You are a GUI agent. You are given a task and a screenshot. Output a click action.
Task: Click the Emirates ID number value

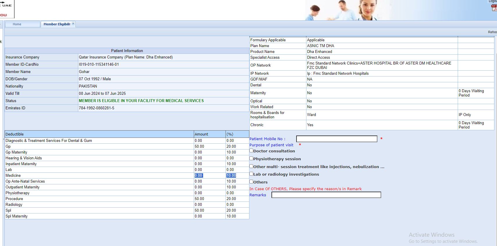tap(97, 108)
